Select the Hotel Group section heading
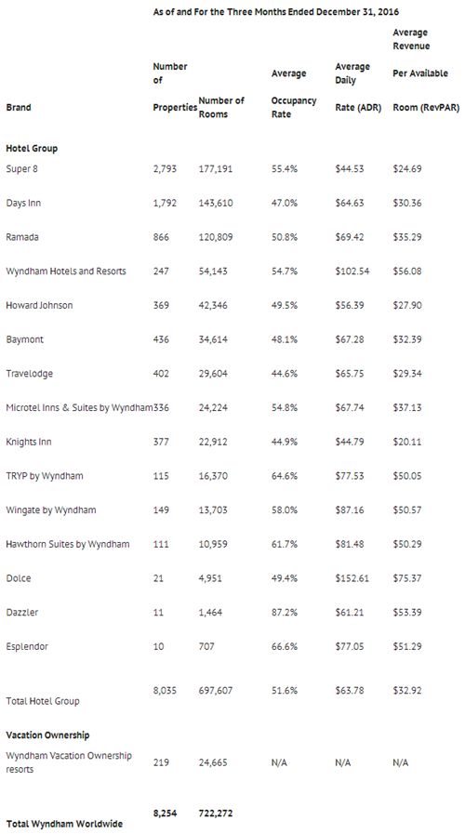Screen dimensions: 465x834 click(32, 149)
